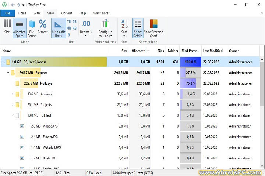The image size is (265, 176).
Task: Select Percent mode
Action: (43, 26)
